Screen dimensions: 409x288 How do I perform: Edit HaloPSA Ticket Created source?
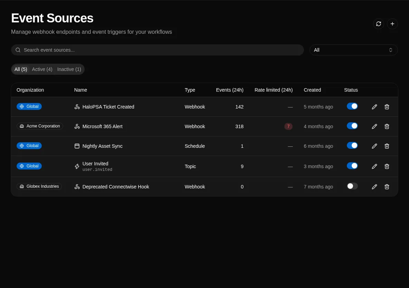pos(374,107)
